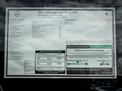Click the Smog Rating green bar
122x91 pixels.
coord(104,64)
